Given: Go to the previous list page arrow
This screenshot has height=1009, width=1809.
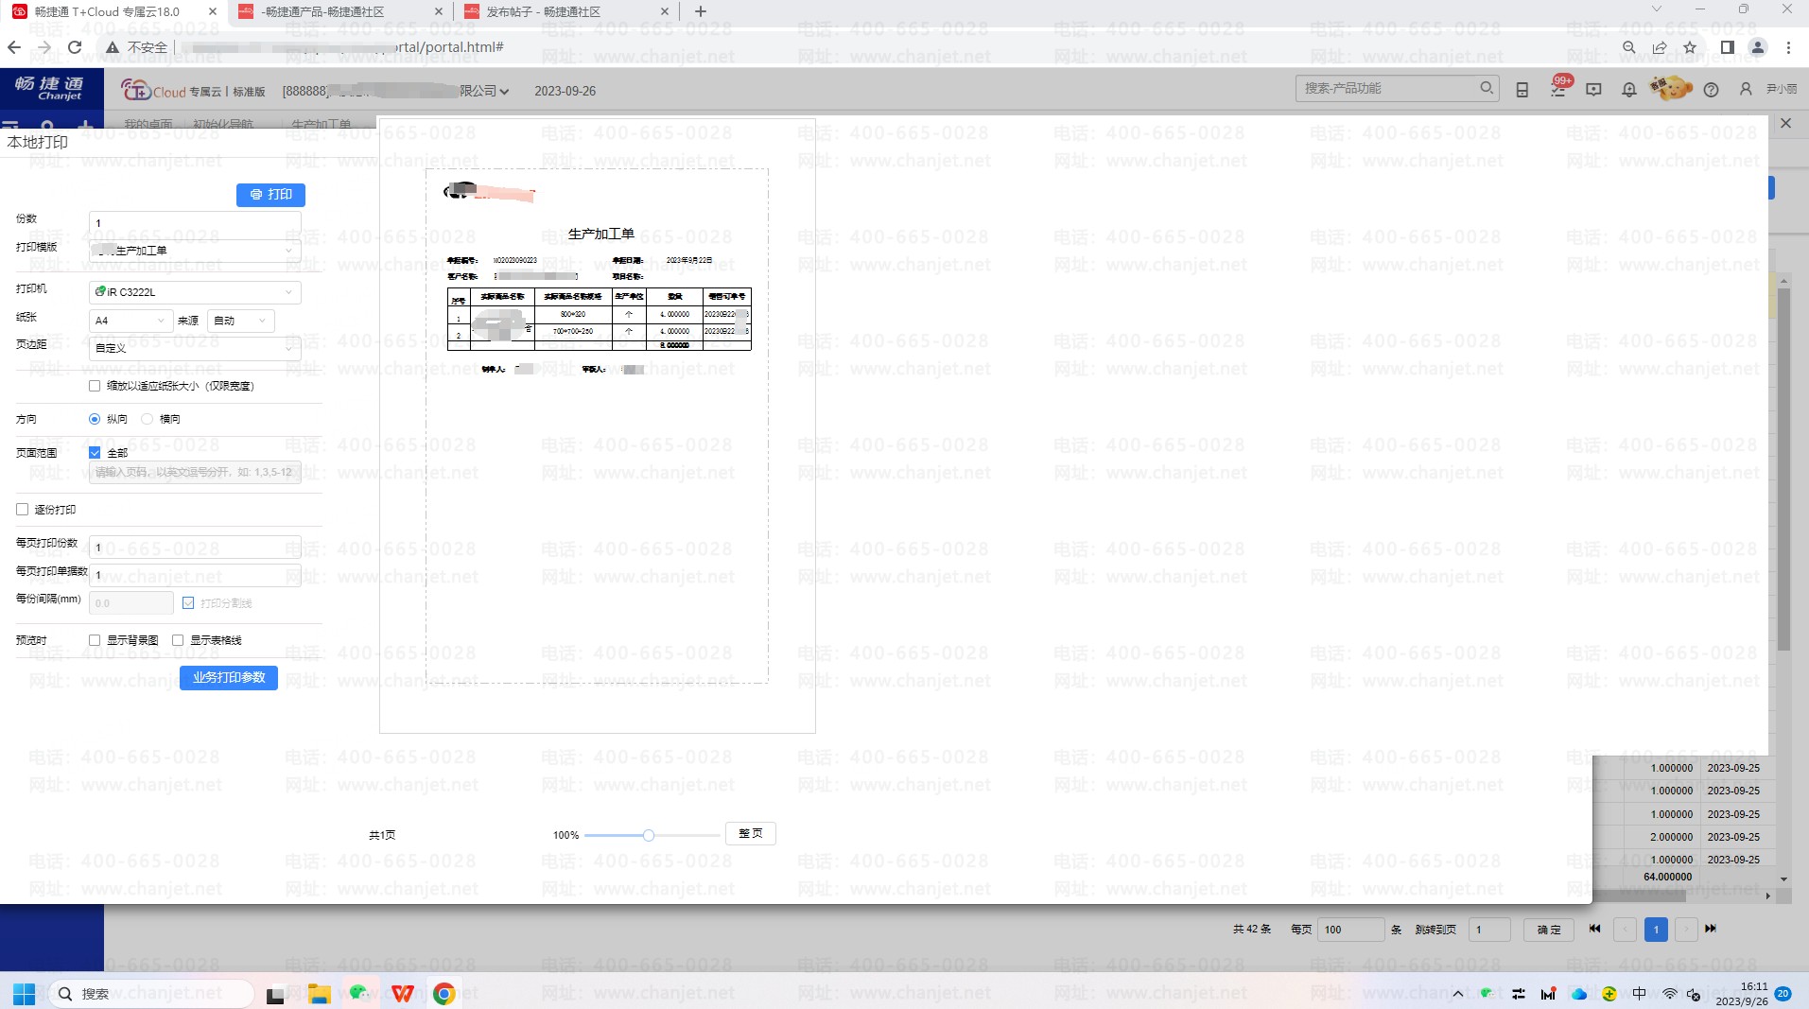Looking at the screenshot, I should (1625, 930).
